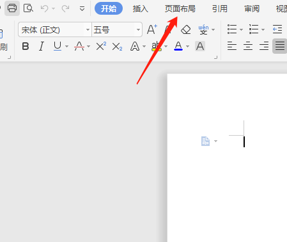287x242 pixels.
Task: Open paragraph layout icon dropdown arrow
Action: [x=215, y=141]
